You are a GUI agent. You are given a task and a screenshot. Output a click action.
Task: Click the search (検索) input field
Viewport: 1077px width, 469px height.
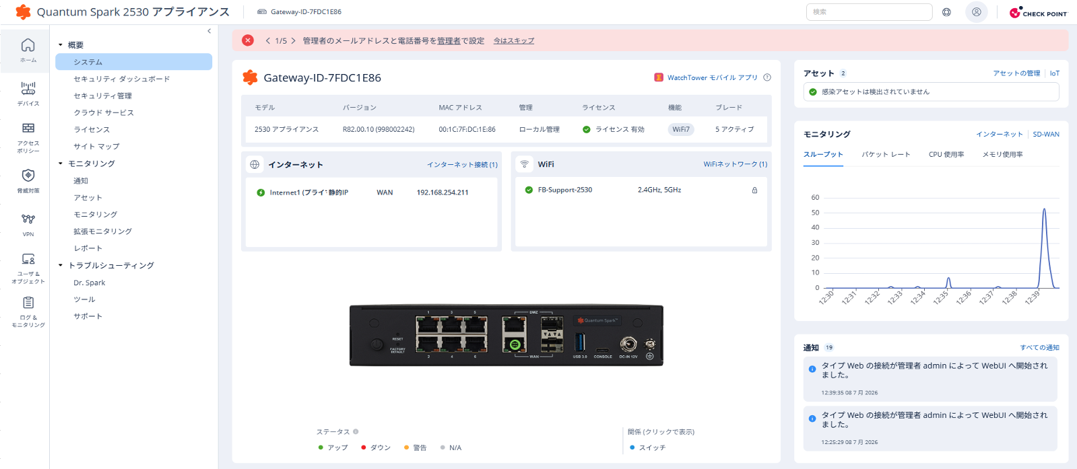(x=869, y=12)
